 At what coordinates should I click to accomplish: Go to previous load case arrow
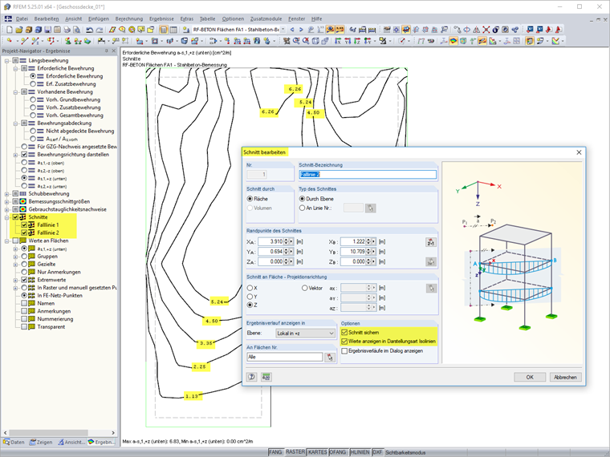[292, 30]
